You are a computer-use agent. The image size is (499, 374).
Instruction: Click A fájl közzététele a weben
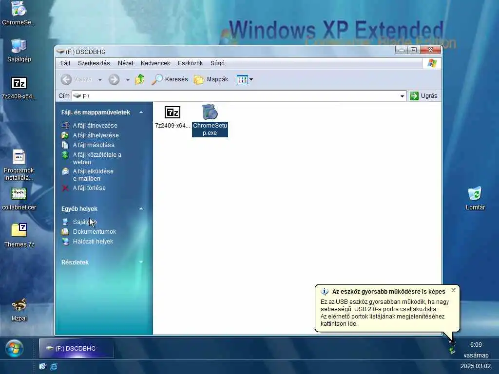tap(97, 158)
